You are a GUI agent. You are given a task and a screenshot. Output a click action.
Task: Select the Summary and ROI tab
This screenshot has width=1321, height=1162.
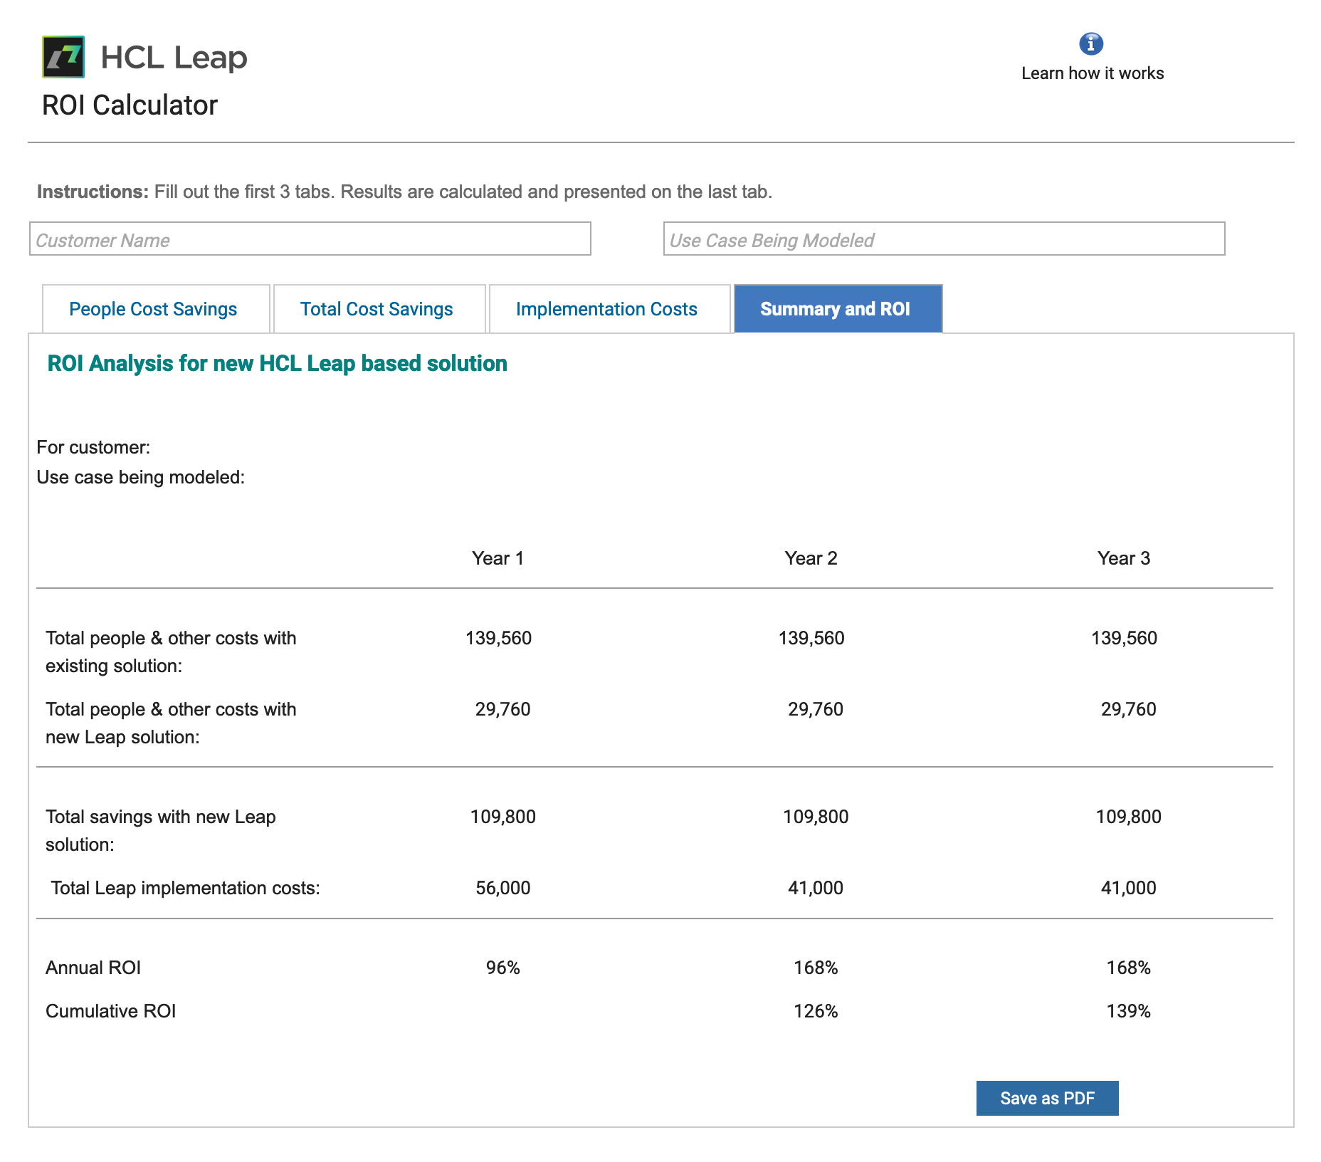(838, 309)
